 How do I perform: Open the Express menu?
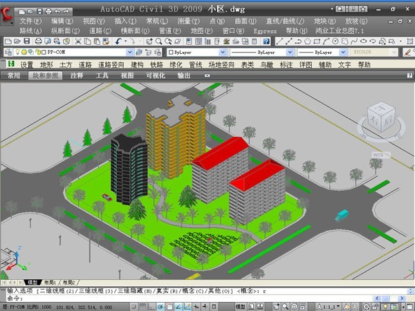click(x=265, y=31)
